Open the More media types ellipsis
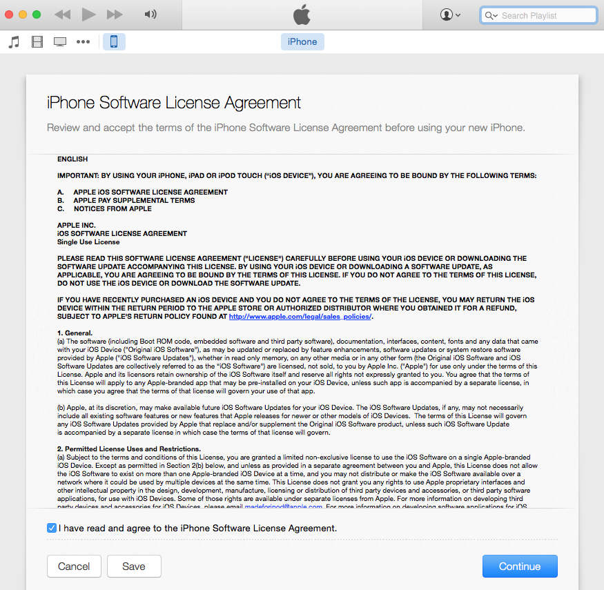Viewport: 604px width, 590px height. [x=83, y=42]
